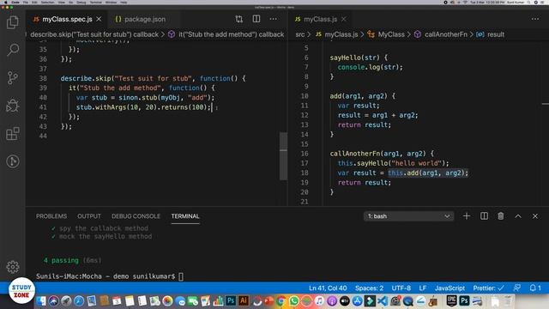Expand the describe.skip callback breadcrumb
549x309 pixels.
(94, 34)
